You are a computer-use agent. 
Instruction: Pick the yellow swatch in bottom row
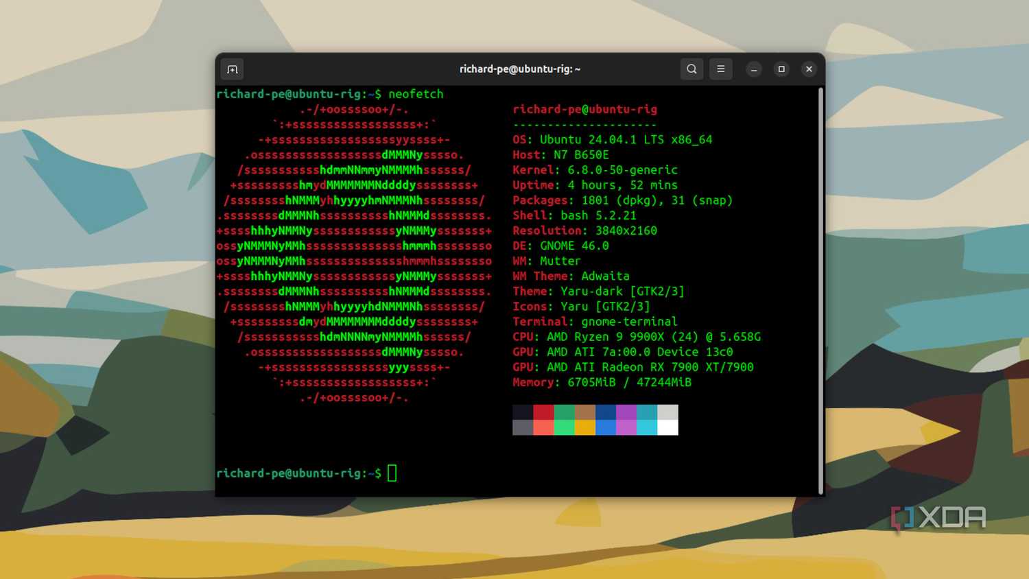(585, 427)
